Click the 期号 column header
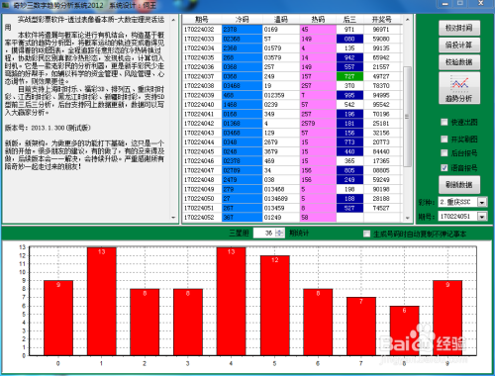The image size is (495, 376). [202, 19]
